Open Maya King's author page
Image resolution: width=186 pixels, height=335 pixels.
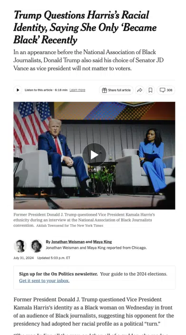point(102,242)
